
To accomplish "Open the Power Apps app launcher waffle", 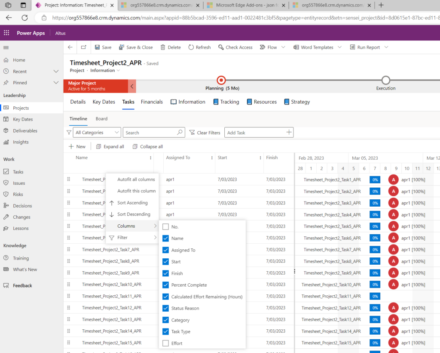I will pos(6,33).
